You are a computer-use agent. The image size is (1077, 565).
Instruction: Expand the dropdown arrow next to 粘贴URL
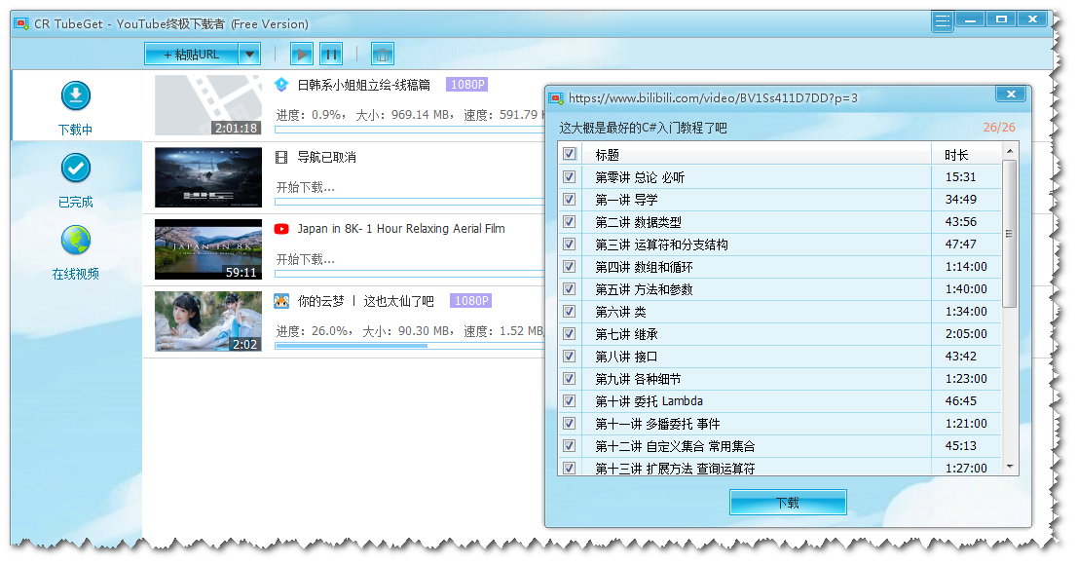[250, 55]
